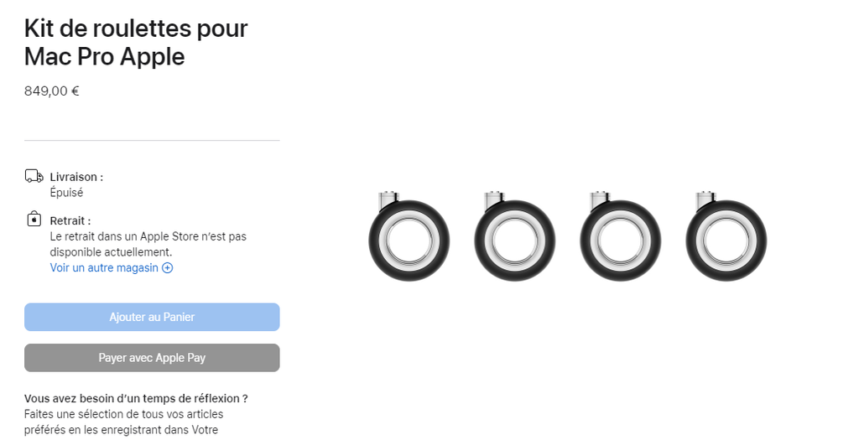Click the Retrait label
The height and width of the screenshot is (440, 859).
point(70,221)
